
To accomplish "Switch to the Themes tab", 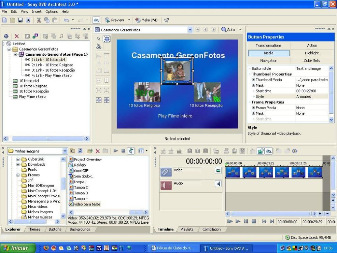I will 34,229.
